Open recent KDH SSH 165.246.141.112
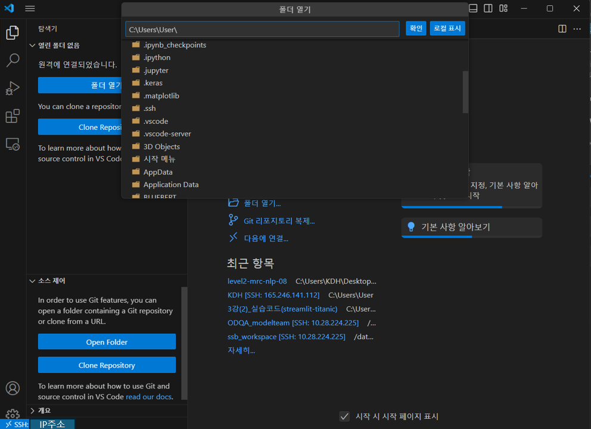 (x=273, y=295)
